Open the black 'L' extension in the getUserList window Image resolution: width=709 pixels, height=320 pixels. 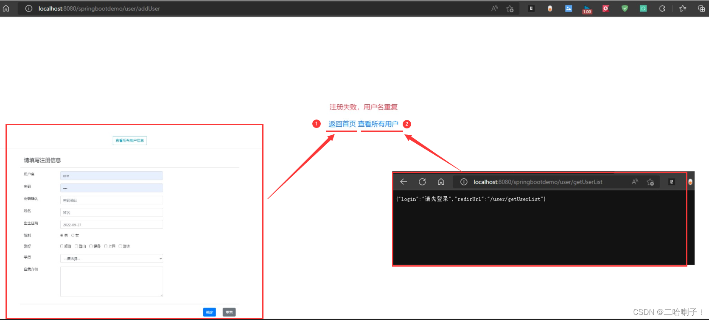pos(671,182)
